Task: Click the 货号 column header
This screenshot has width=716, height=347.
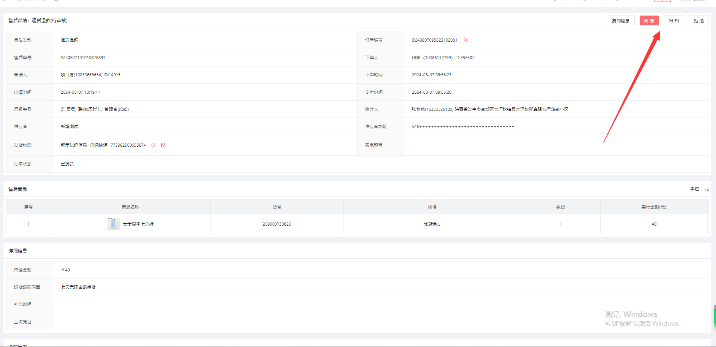Action: 277,207
